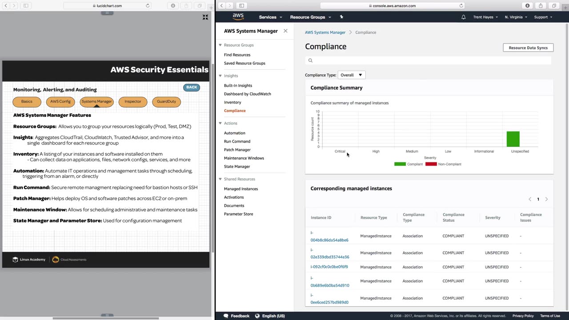Expand the Services menu in navbar

270,17
